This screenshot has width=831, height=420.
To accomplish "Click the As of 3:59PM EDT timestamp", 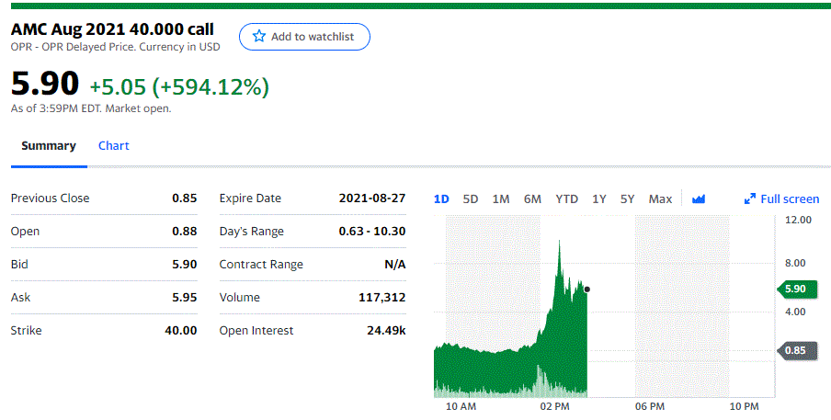I will click(x=91, y=108).
